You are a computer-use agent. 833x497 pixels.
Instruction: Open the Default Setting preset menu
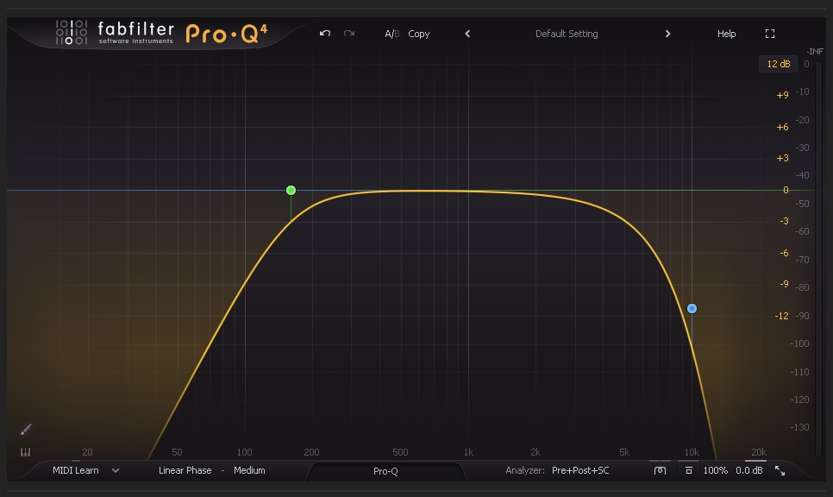[x=567, y=34]
